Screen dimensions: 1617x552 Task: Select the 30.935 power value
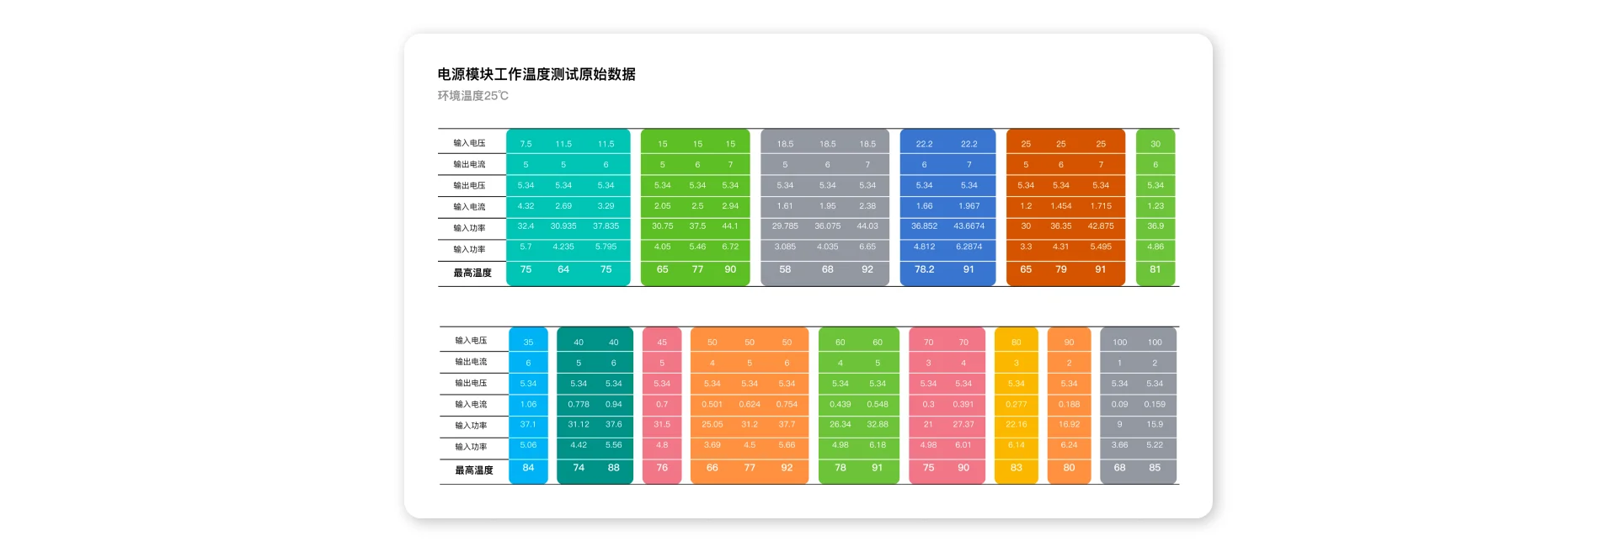tap(563, 226)
